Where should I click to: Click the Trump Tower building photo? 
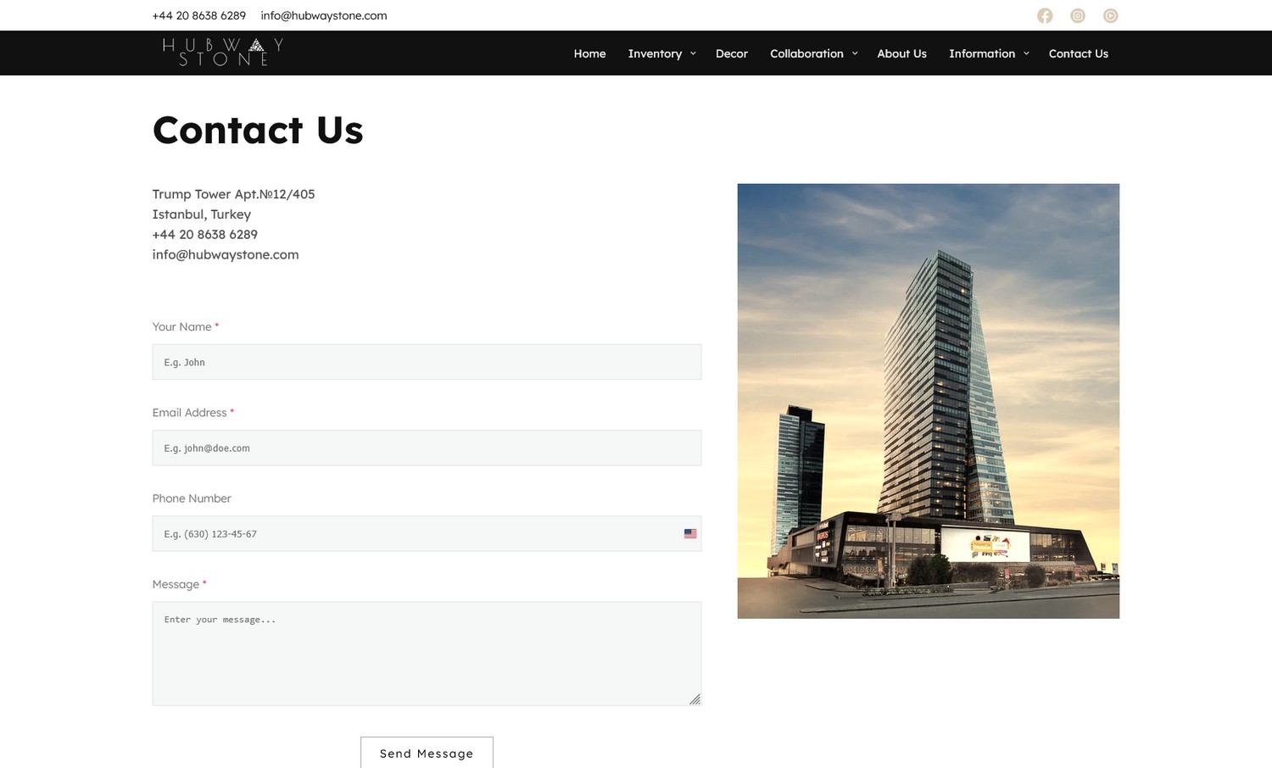929,401
